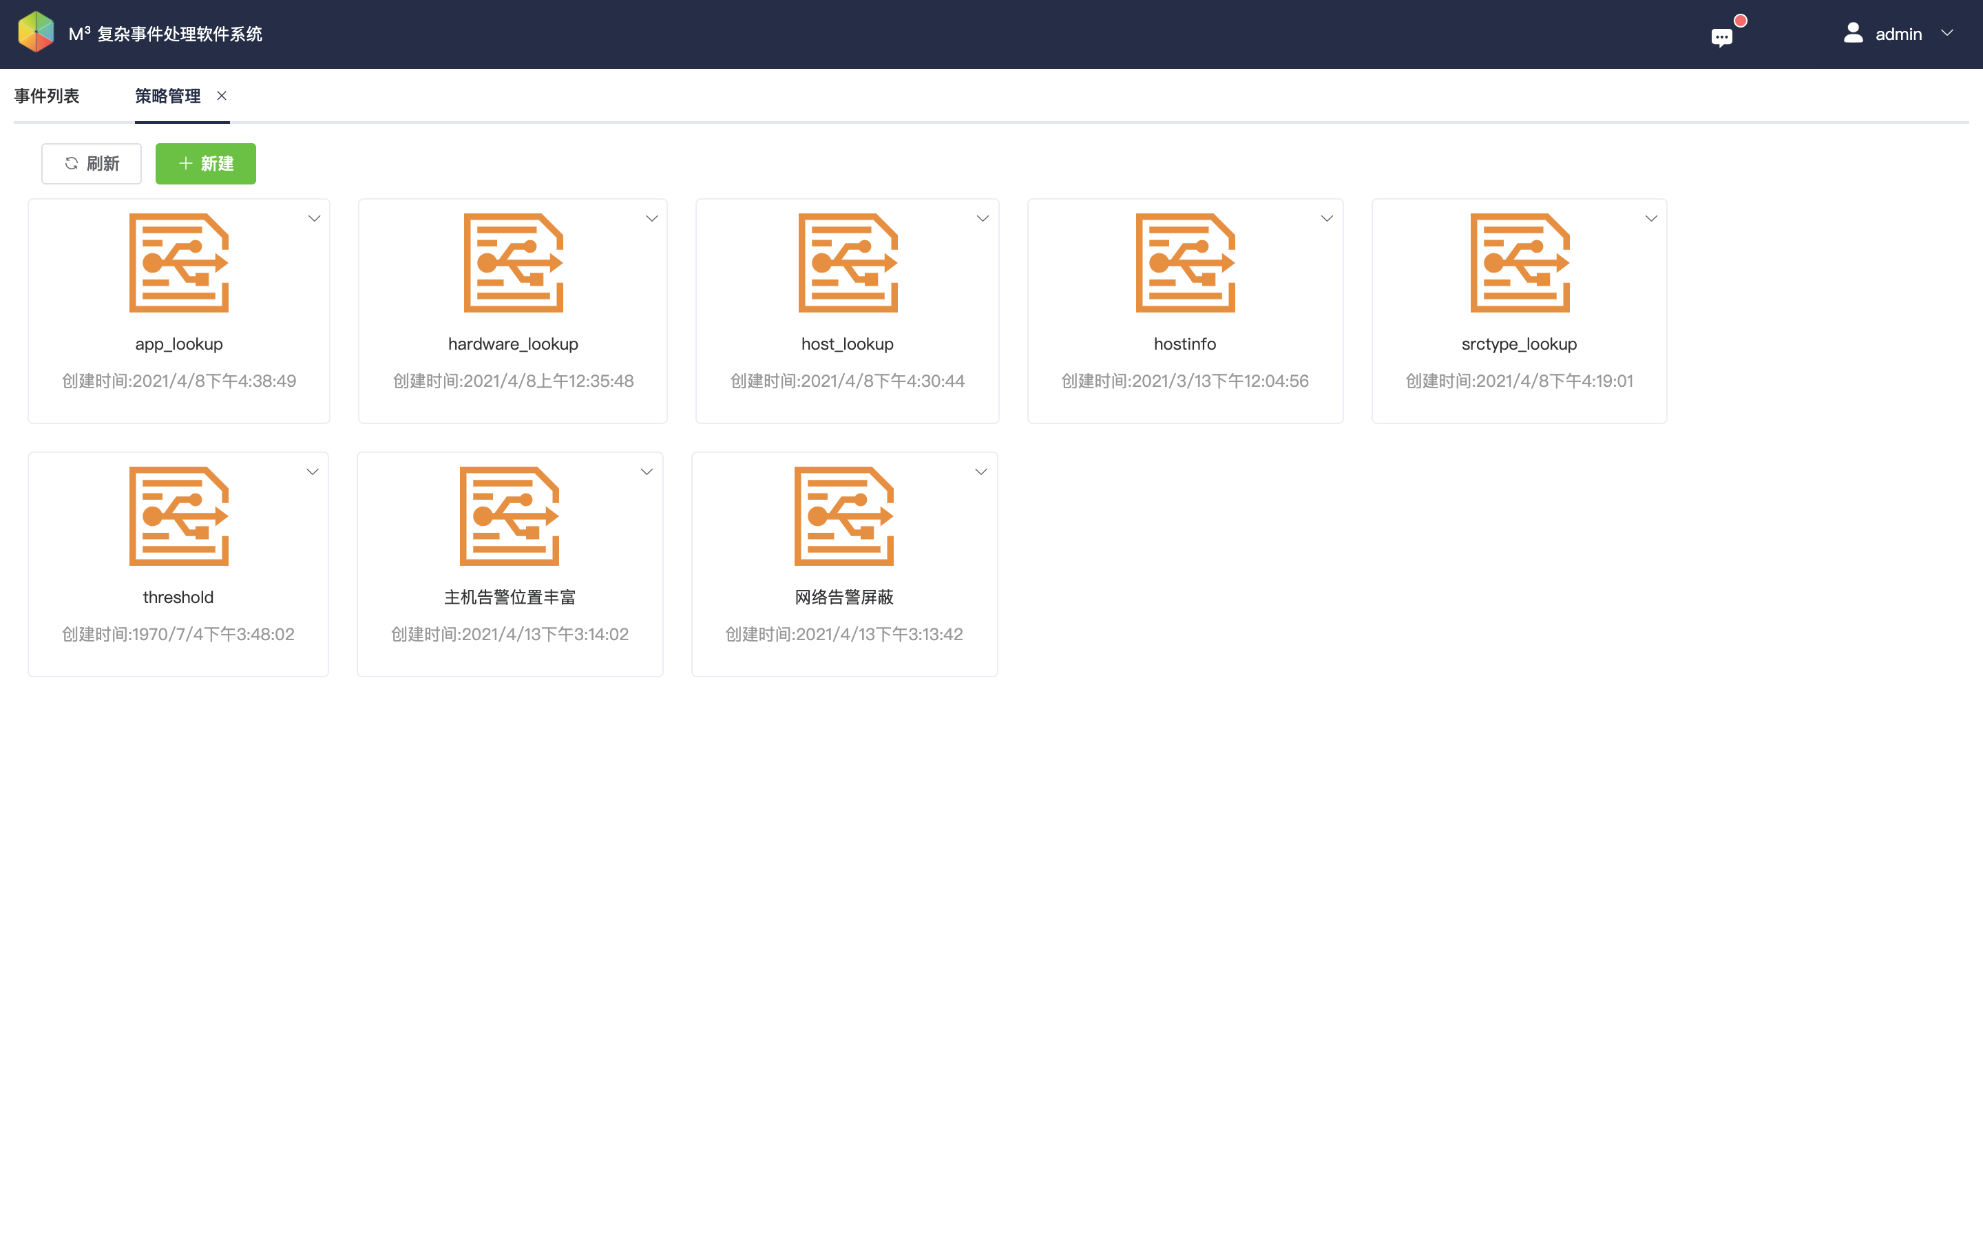Click the 刷新 refresh button
1983x1239 pixels.
(x=91, y=164)
